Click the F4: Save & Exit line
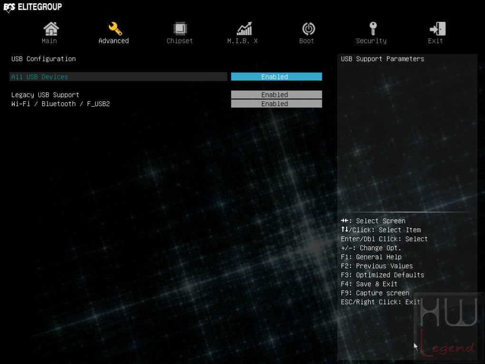The image size is (485, 364). pos(369,284)
